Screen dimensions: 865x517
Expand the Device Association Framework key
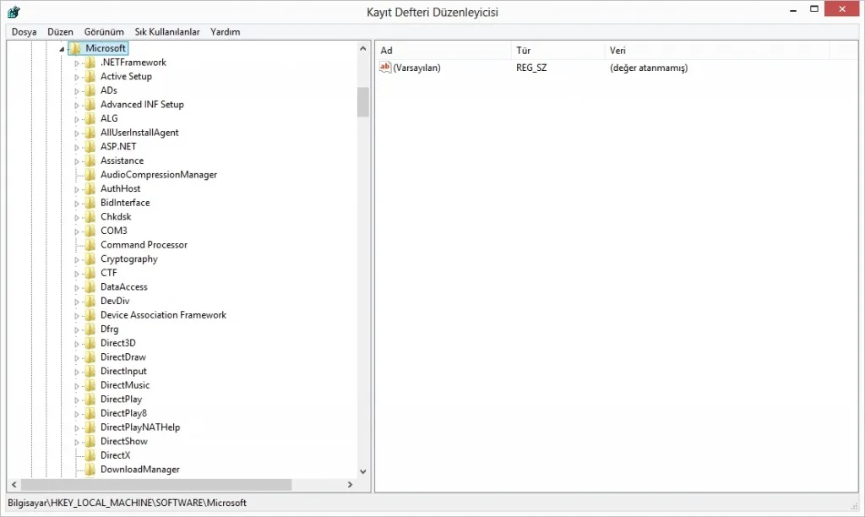pyautogui.click(x=77, y=316)
